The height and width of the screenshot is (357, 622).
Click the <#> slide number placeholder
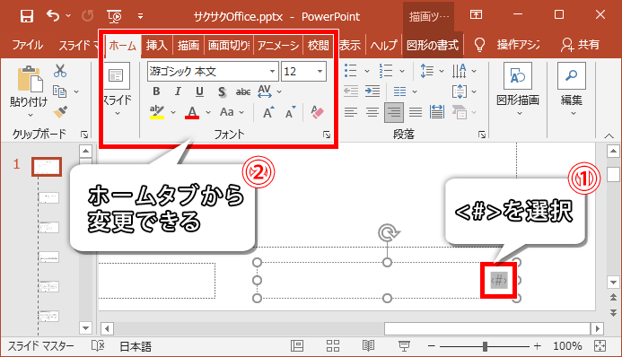499,280
